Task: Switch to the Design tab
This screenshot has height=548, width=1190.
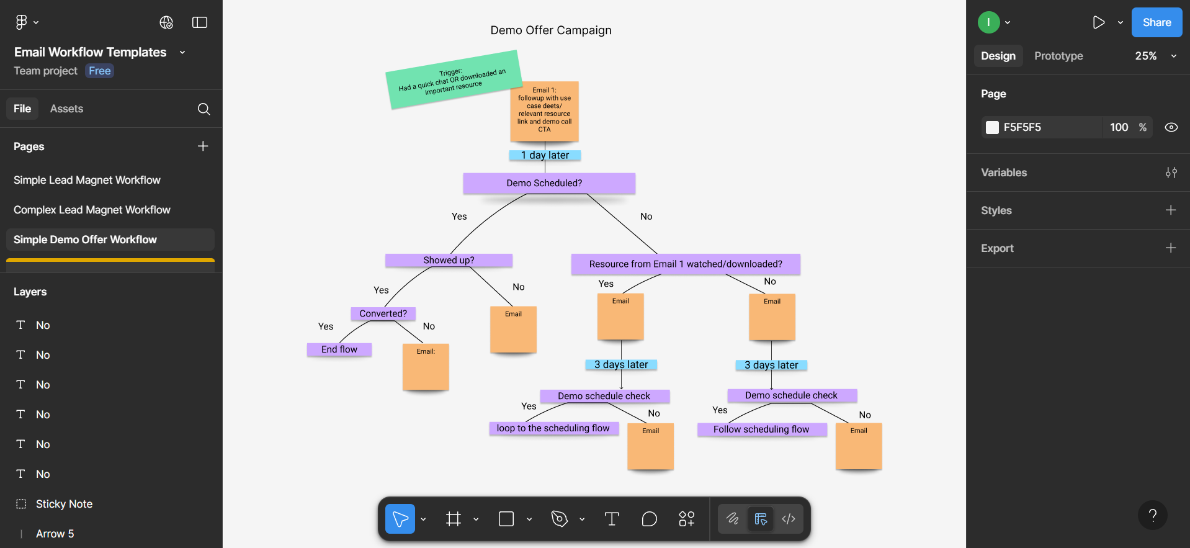Action: 998,56
